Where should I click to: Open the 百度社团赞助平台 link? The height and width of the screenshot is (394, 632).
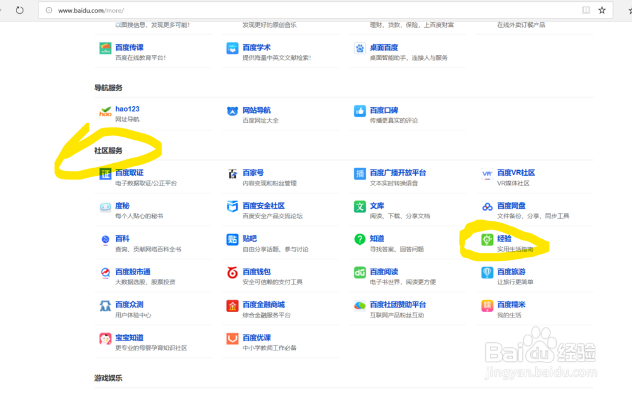[398, 304]
